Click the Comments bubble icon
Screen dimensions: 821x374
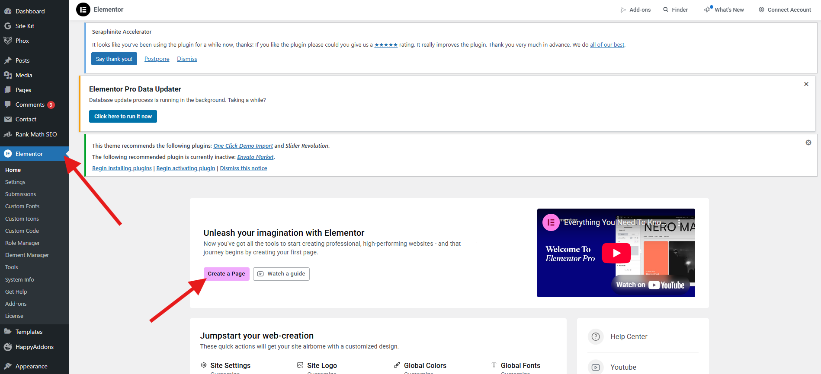[8, 105]
